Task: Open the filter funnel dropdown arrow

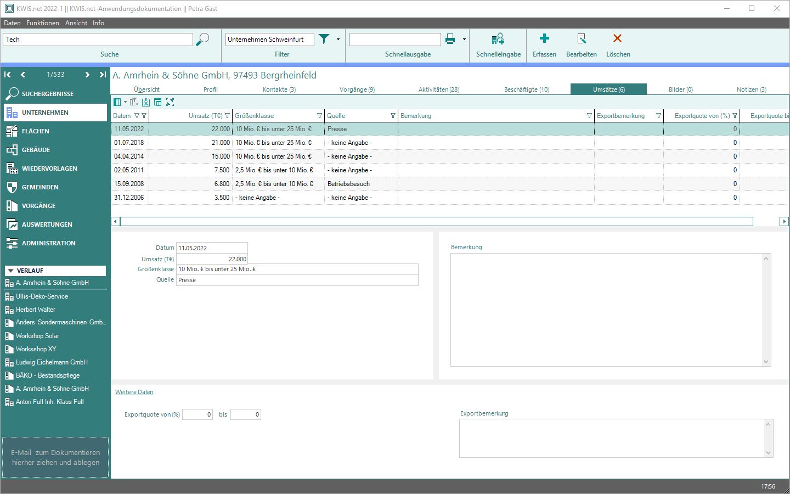Action: [338, 40]
